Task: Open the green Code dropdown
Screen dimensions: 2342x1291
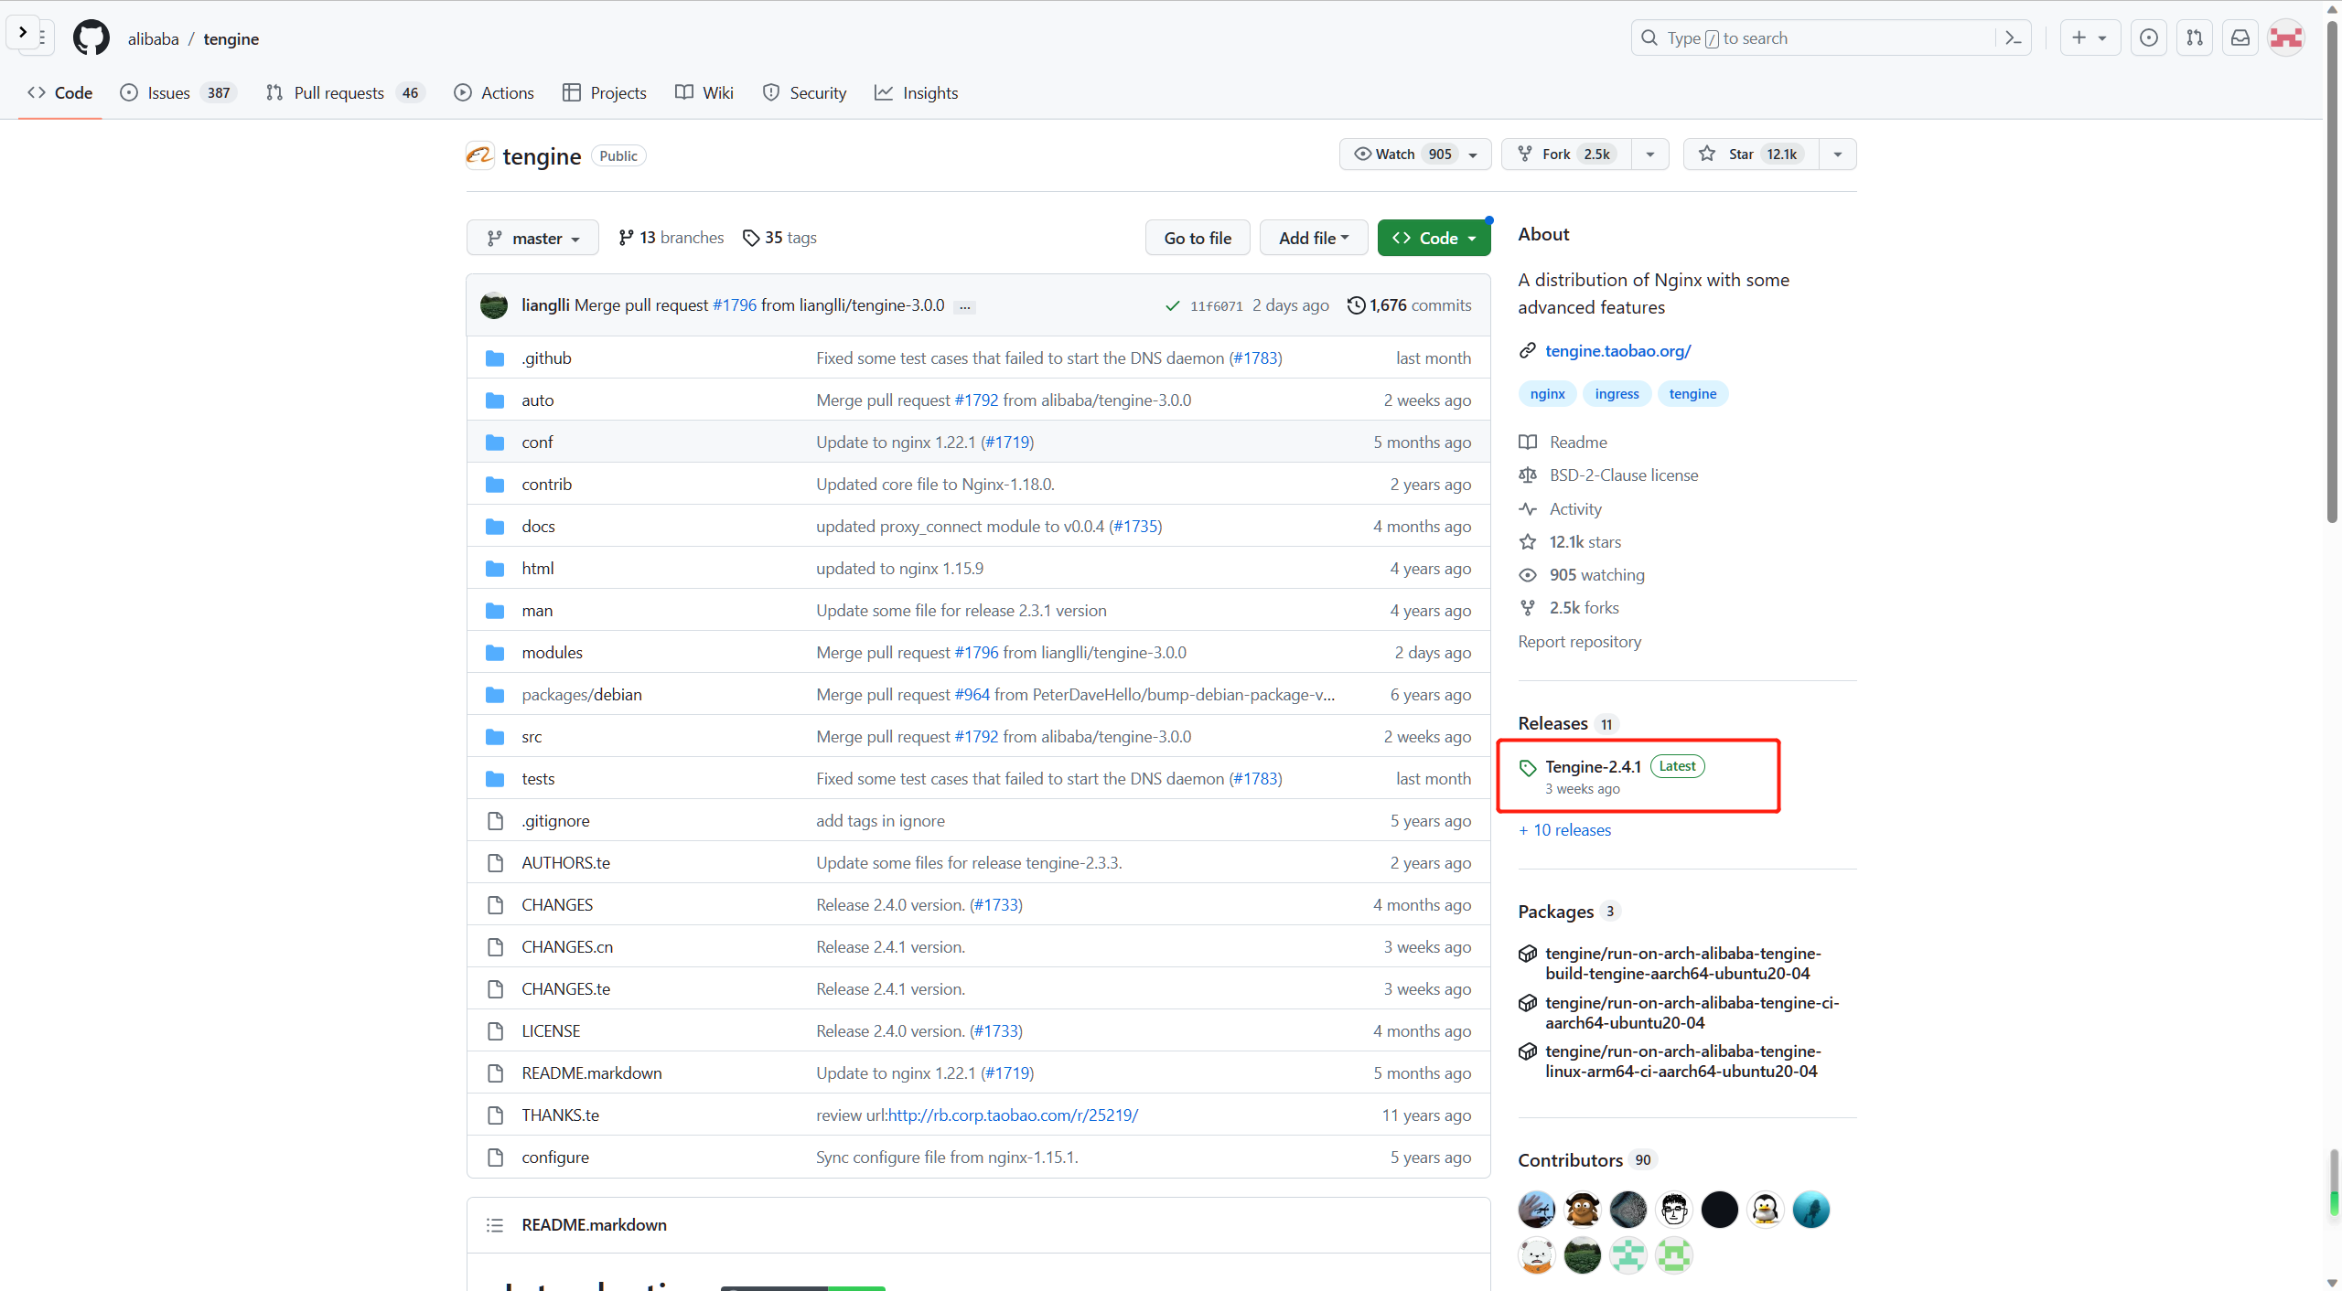Action: [x=1434, y=238]
